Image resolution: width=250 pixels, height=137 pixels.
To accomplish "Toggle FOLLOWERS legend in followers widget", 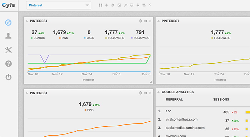I will pos(221,38).
